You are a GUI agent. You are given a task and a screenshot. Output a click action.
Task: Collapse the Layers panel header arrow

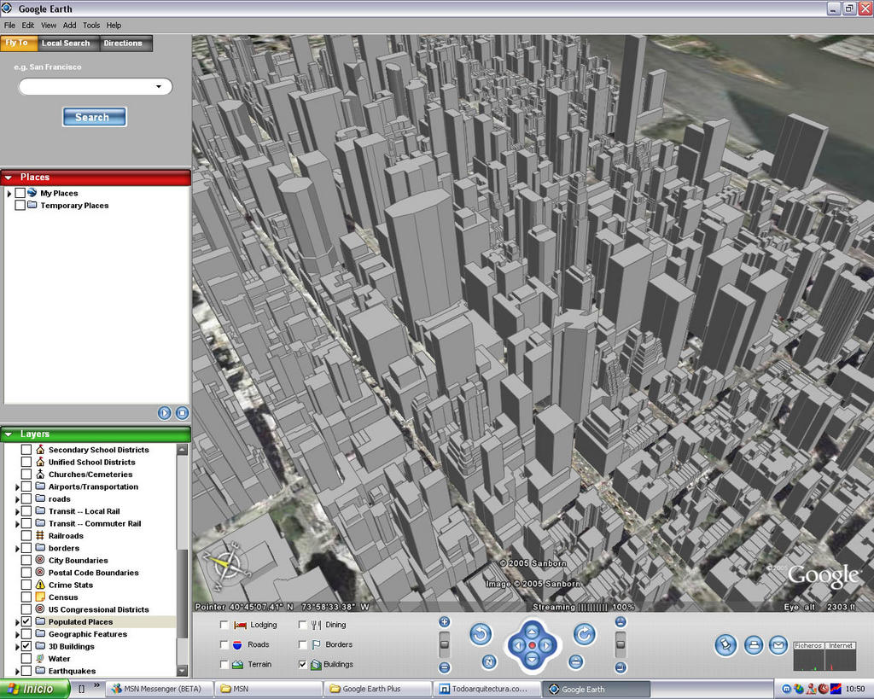[x=9, y=434]
